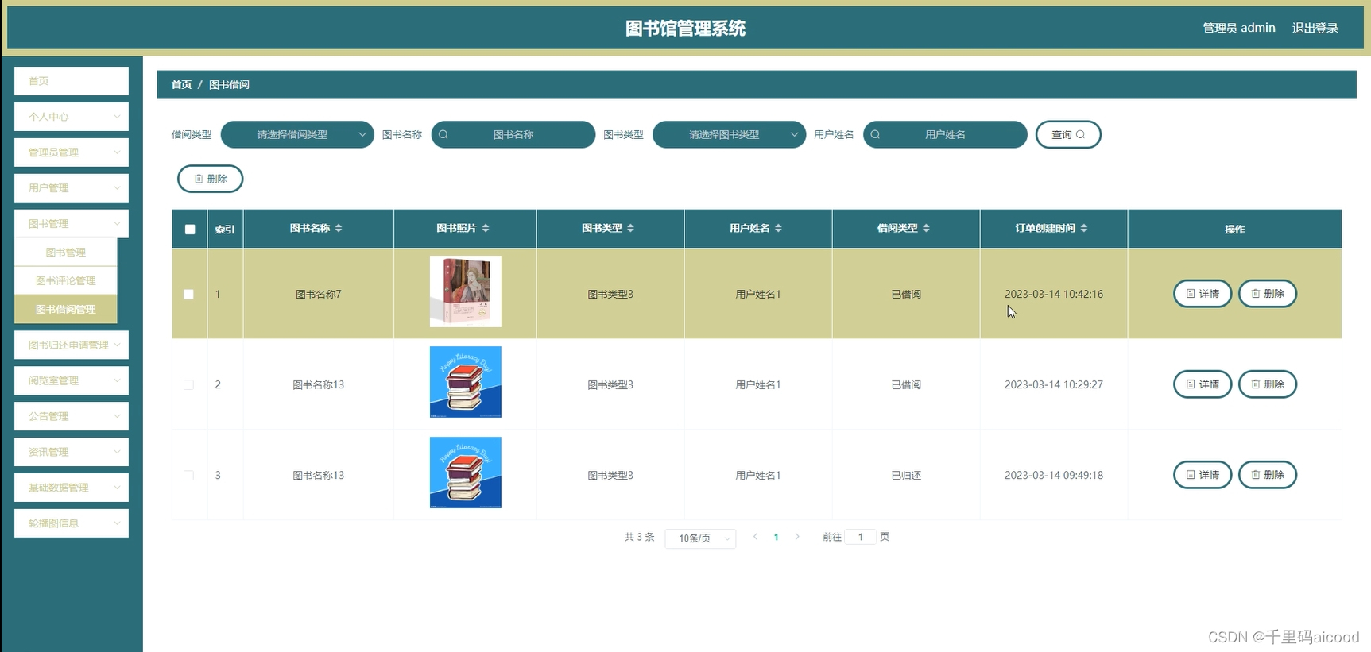1371x652 pixels.
Task: Open the 请选择图书类型 dropdown
Action: (x=729, y=135)
